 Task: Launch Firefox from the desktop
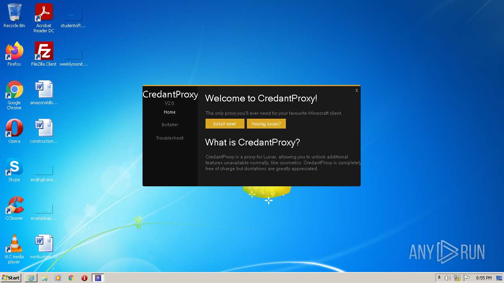(14, 54)
